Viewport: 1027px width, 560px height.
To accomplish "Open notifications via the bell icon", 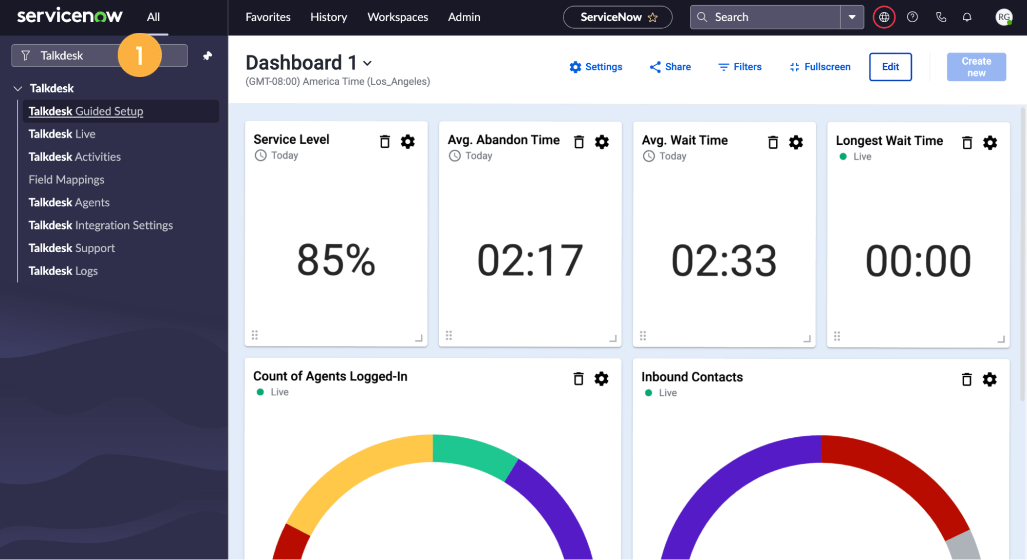I will click(x=967, y=17).
